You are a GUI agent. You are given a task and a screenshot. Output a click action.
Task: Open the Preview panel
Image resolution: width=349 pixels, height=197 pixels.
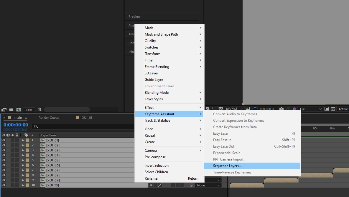point(134,16)
